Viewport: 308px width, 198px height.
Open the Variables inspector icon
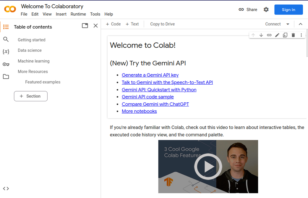pos(6,51)
